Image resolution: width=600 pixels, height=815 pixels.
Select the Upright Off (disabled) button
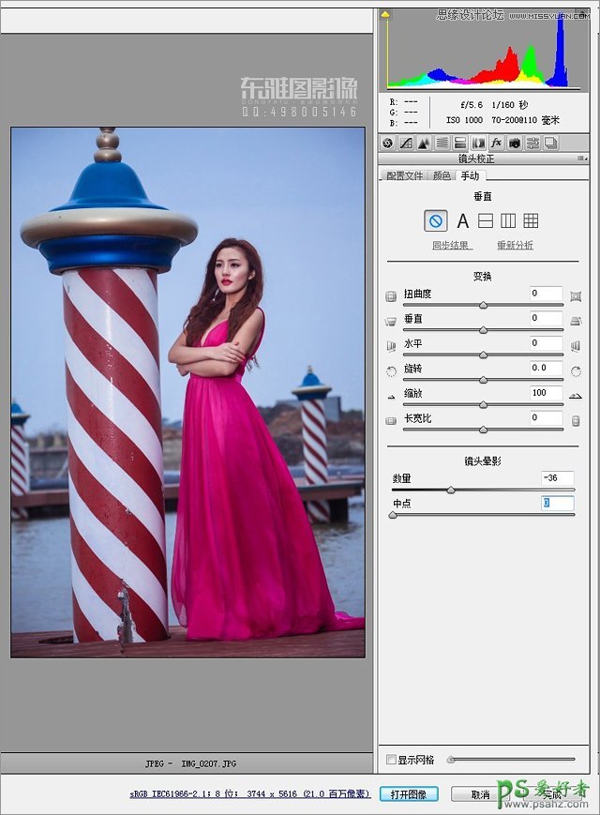(x=435, y=221)
